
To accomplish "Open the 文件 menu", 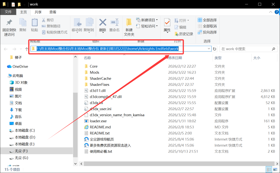I will click(x=8, y=12).
